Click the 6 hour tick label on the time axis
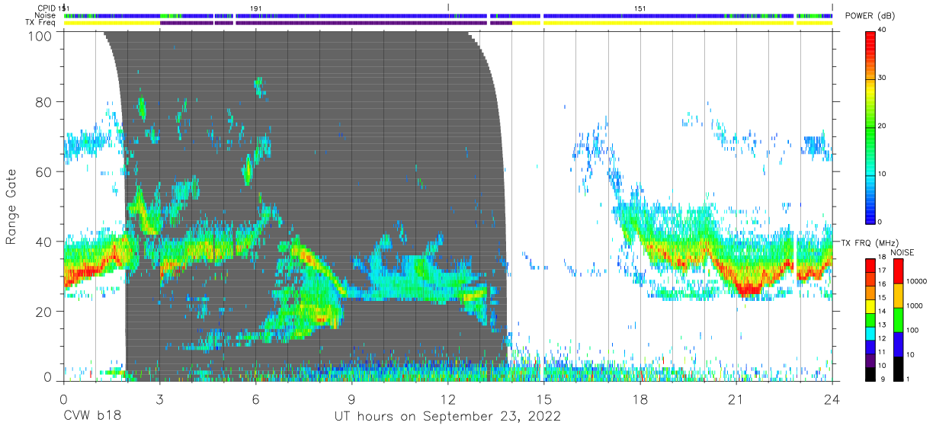The height and width of the screenshot is (432, 936). pyautogui.click(x=256, y=398)
